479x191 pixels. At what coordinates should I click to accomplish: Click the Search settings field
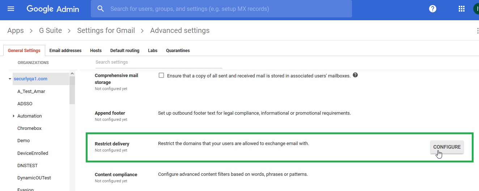158,62
